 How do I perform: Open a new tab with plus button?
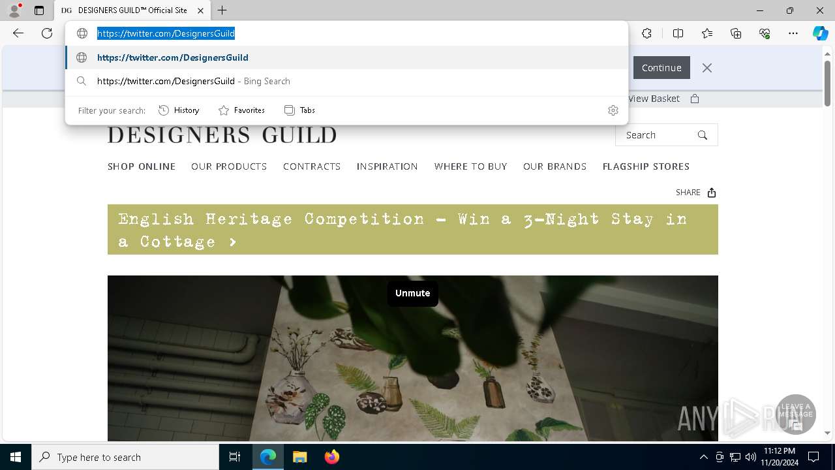pos(222,10)
